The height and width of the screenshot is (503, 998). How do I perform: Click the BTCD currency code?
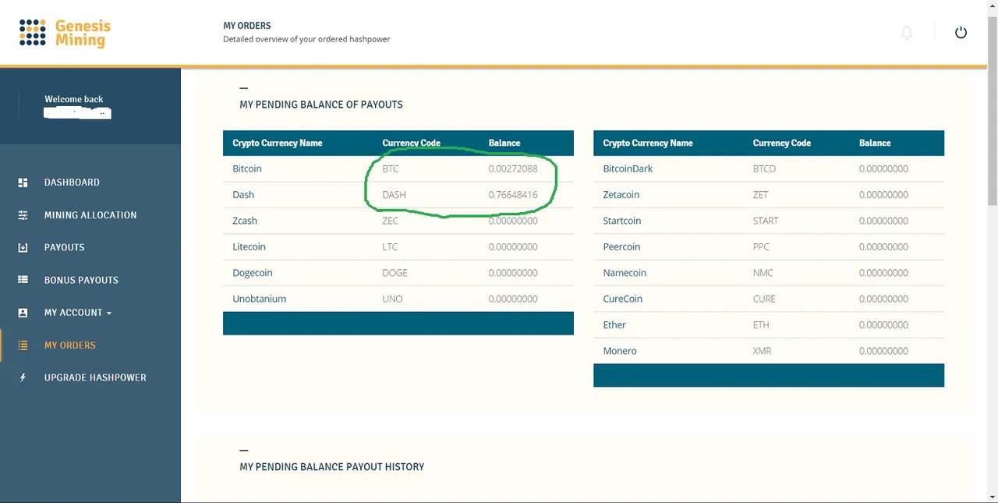pyautogui.click(x=764, y=168)
